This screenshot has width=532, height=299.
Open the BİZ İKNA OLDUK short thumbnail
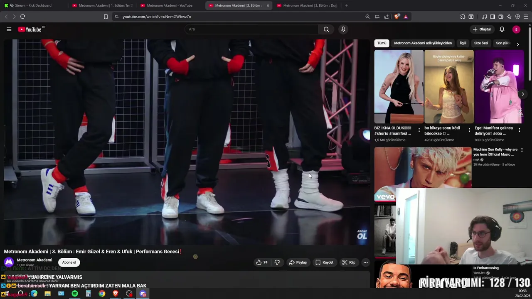point(399,87)
